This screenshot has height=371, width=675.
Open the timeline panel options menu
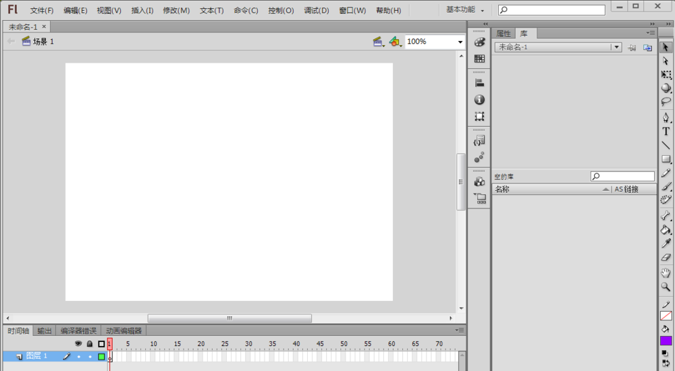(x=459, y=330)
